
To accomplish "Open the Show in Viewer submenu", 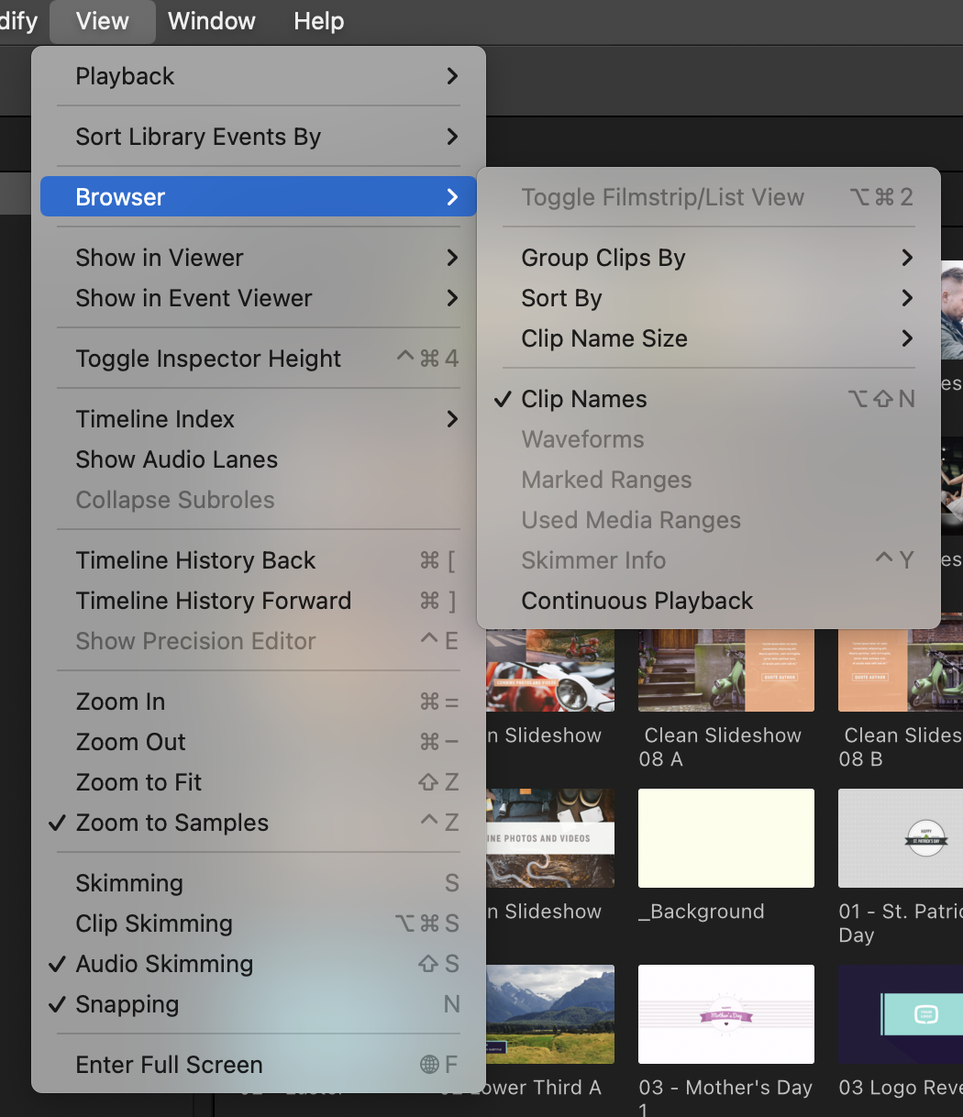I will click(x=159, y=258).
